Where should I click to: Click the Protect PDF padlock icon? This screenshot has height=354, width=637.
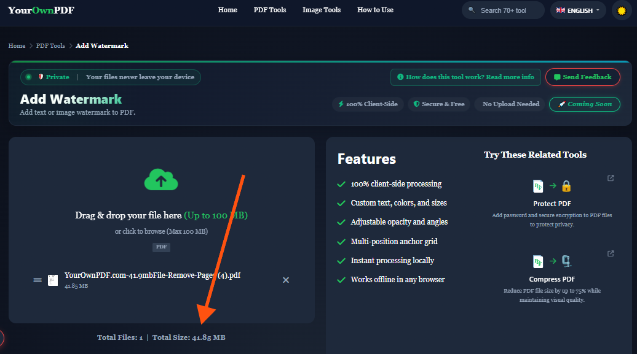(566, 186)
